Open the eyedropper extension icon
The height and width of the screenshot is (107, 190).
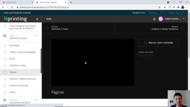coord(170,7)
